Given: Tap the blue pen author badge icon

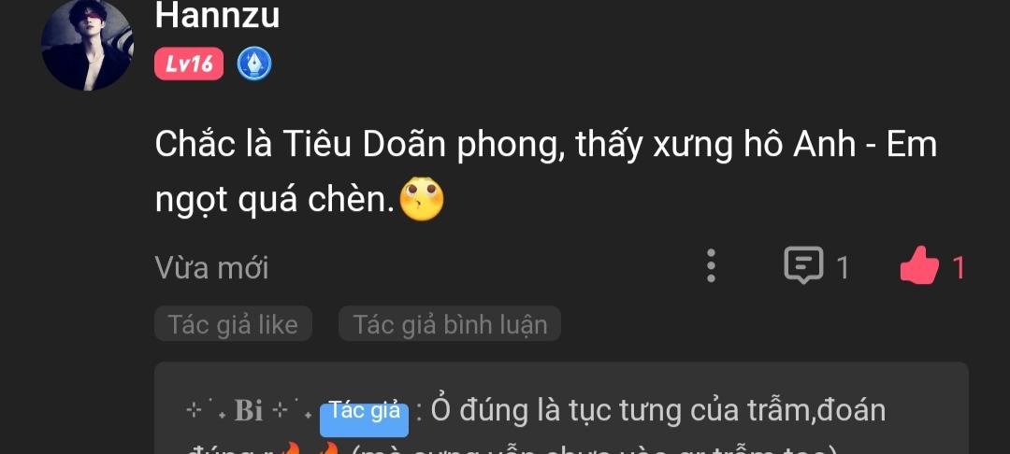Looking at the screenshot, I should click(x=254, y=64).
